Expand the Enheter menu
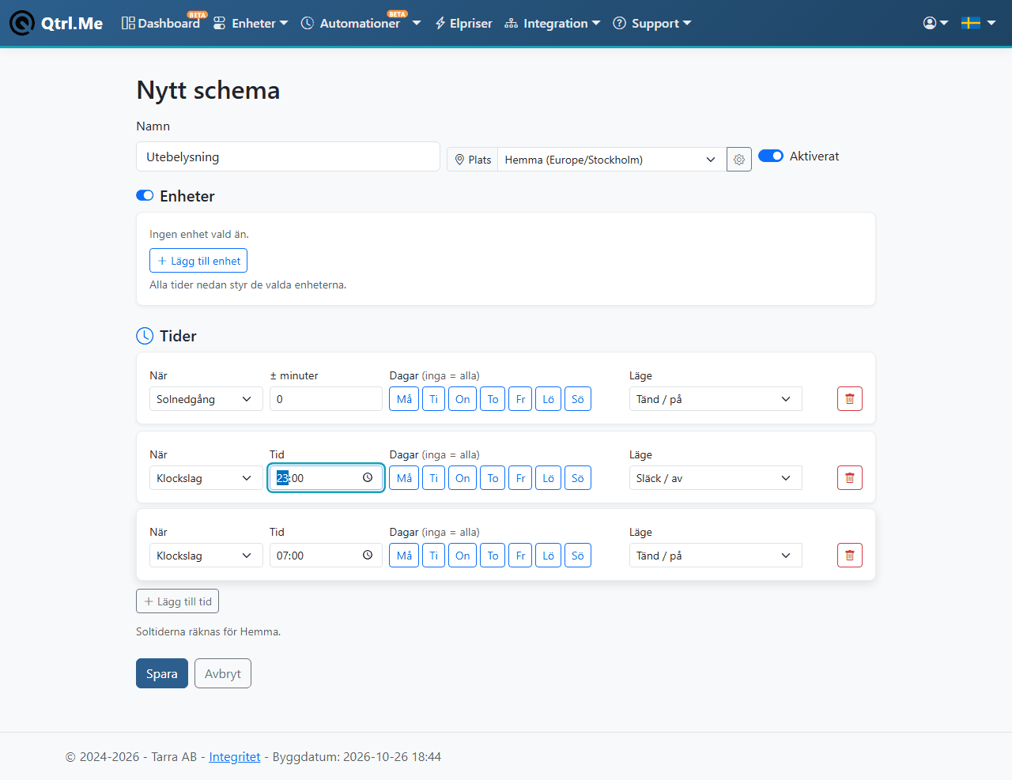Viewport: 1012px width, 780px height. (251, 23)
